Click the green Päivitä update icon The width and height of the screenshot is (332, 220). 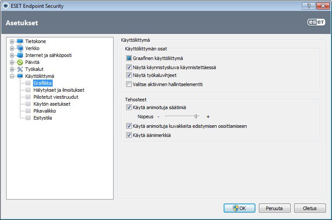[20, 62]
